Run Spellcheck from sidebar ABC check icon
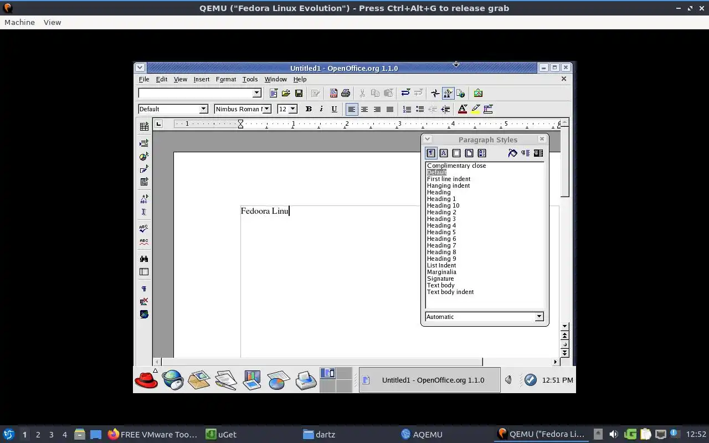709x443 pixels. pos(144,229)
